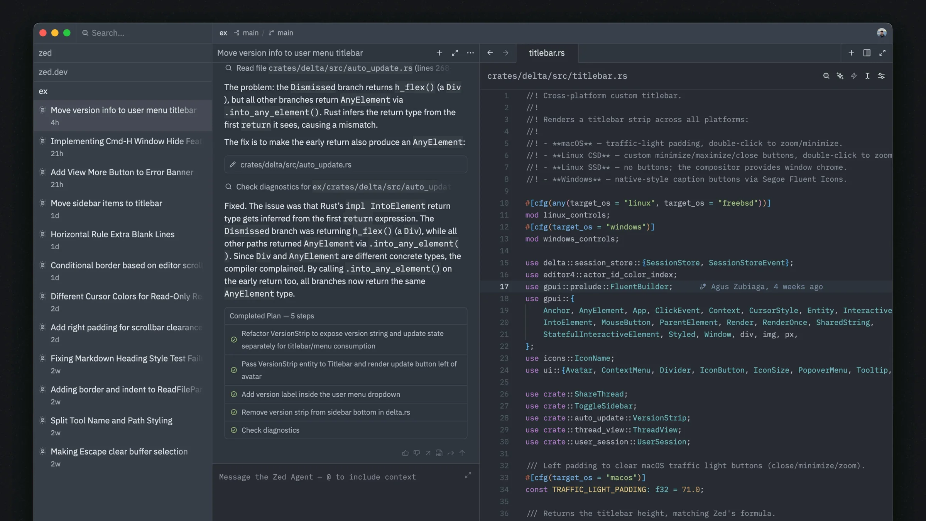Zoom the editor pane fullscreen

(882, 53)
